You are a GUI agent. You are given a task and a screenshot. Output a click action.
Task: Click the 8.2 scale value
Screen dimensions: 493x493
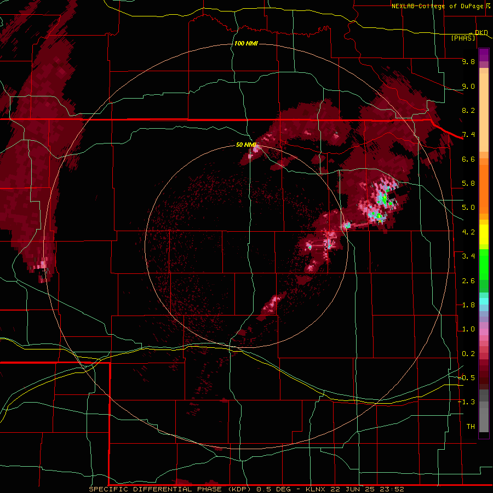coord(468,110)
